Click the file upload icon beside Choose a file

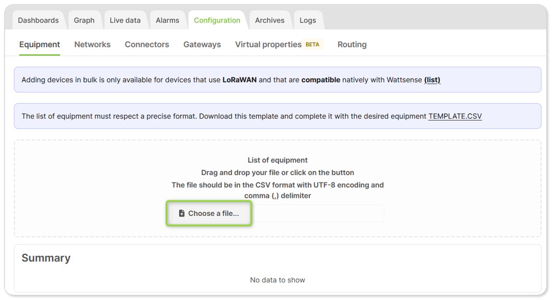click(182, 213)
